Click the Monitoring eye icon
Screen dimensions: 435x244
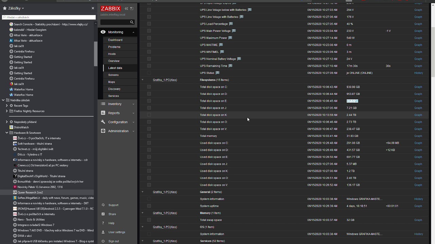[103, 32]
